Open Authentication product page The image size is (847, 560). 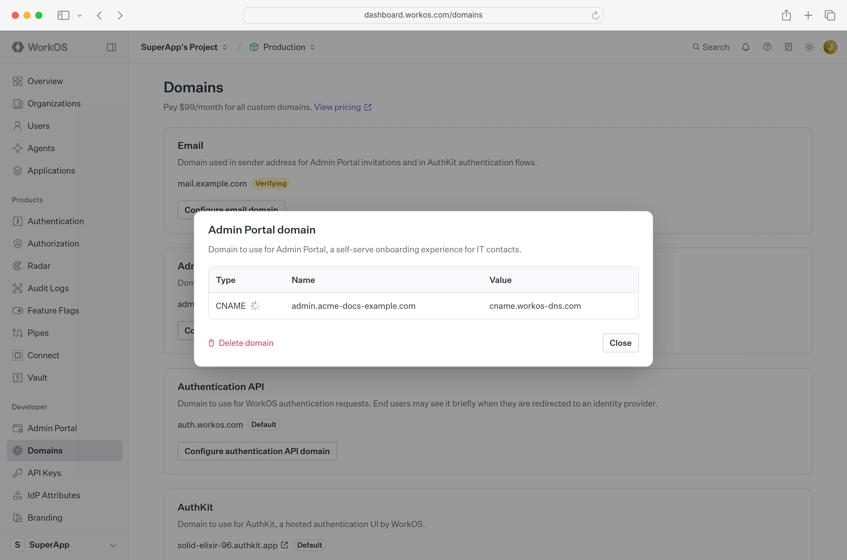(64, 221)
